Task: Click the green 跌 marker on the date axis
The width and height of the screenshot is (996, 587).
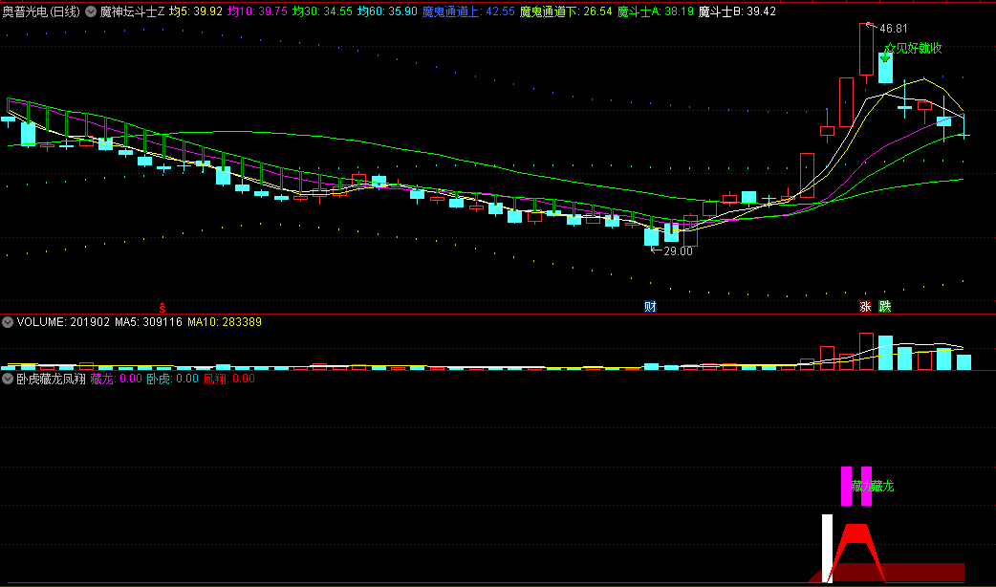Action: 885,307
